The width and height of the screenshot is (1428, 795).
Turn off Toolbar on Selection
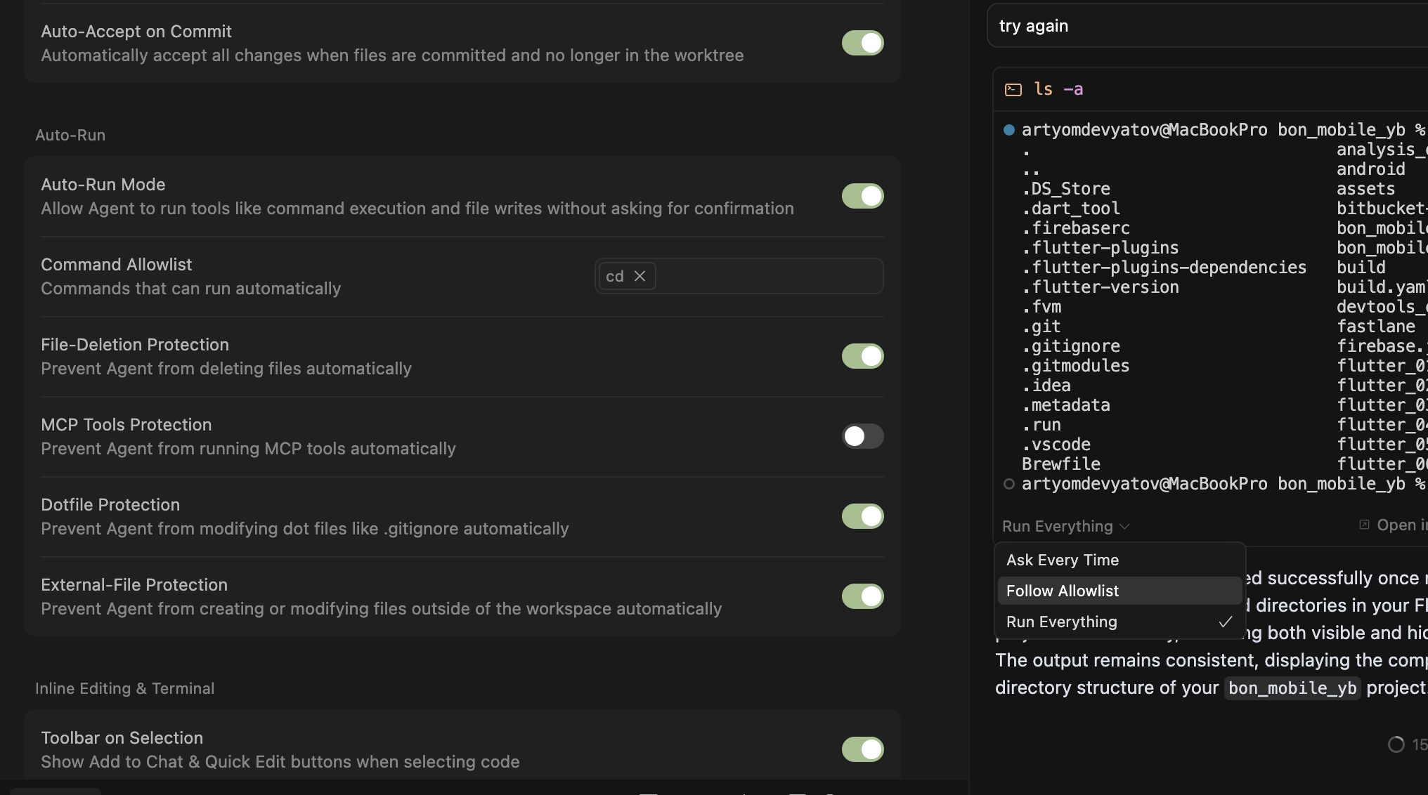[862, 749]
